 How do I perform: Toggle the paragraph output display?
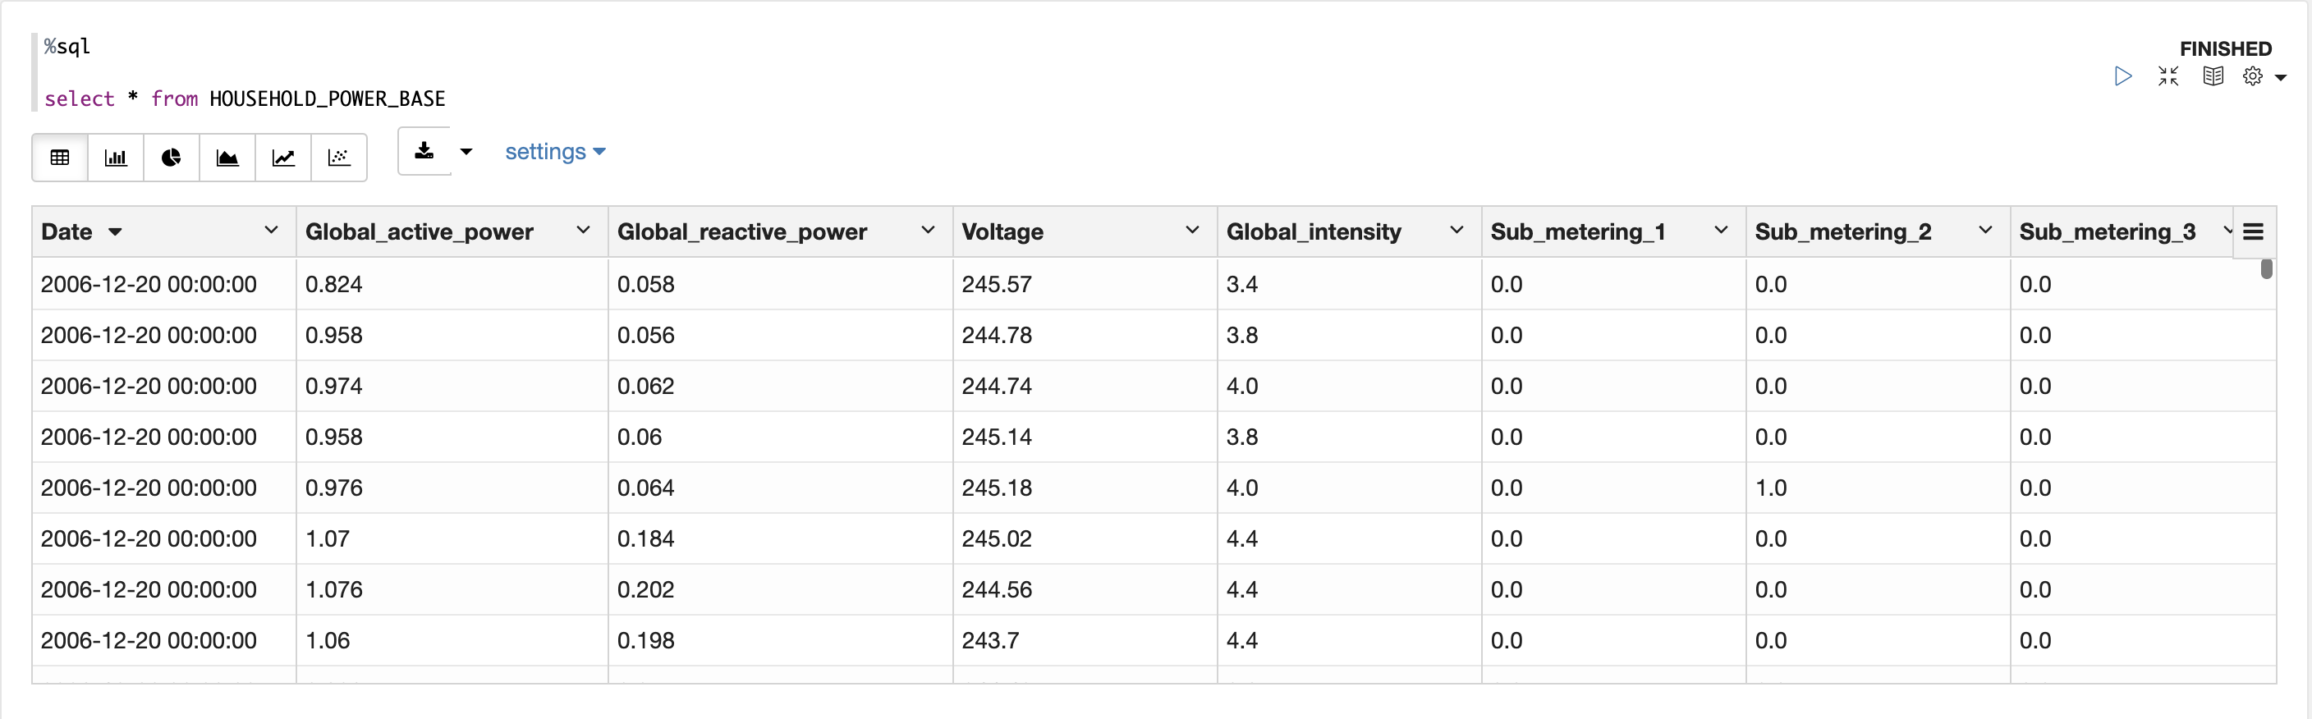(2213, 76)
